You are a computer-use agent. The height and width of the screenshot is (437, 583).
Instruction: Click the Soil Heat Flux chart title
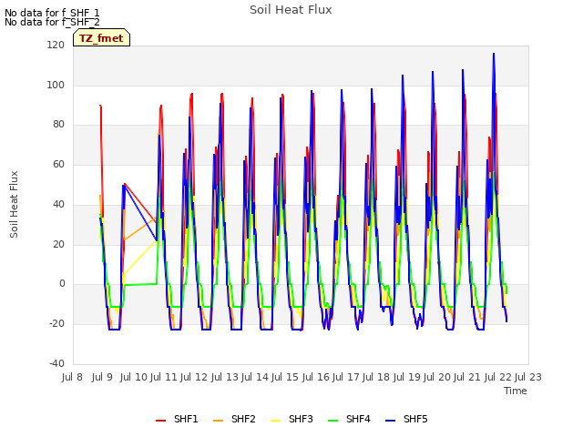point(291,10)
